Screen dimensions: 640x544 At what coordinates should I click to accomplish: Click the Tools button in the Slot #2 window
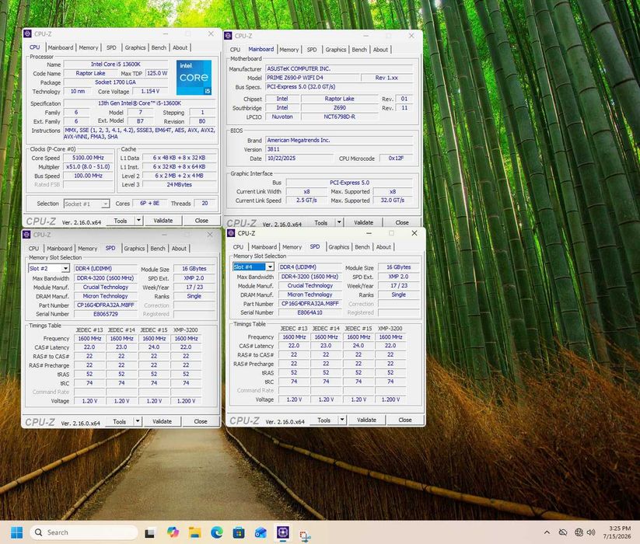click(119, 421)
